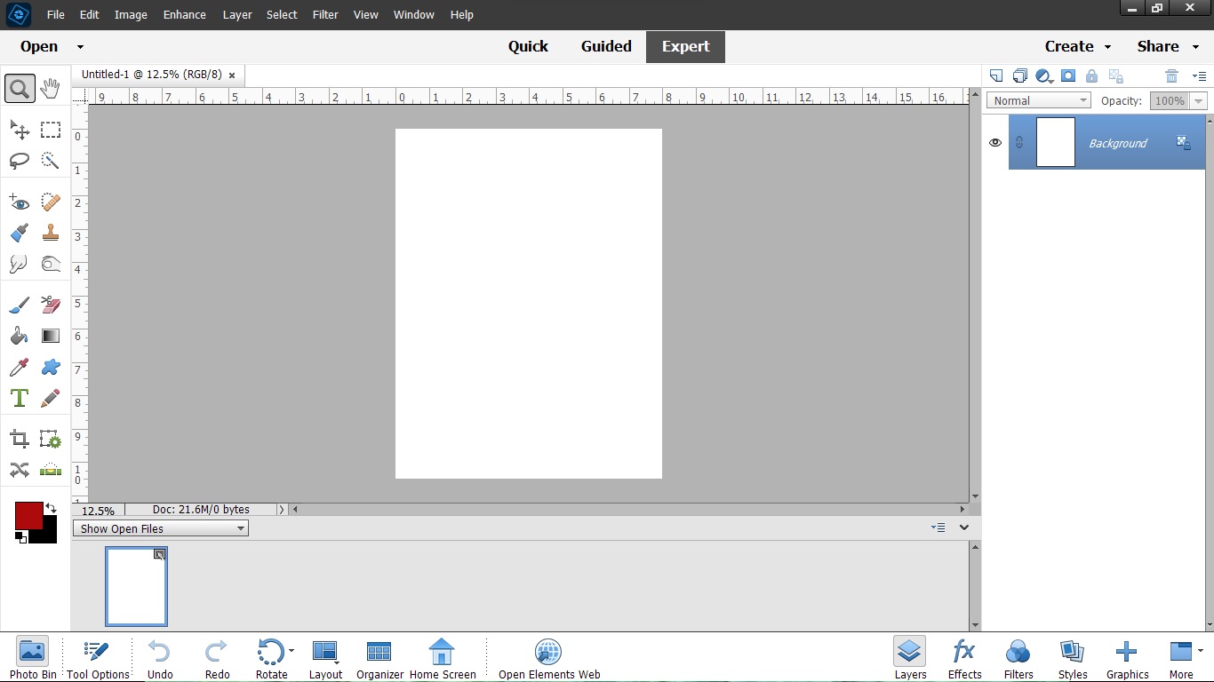Select the Horizontal Type tool

coord(19,398)
